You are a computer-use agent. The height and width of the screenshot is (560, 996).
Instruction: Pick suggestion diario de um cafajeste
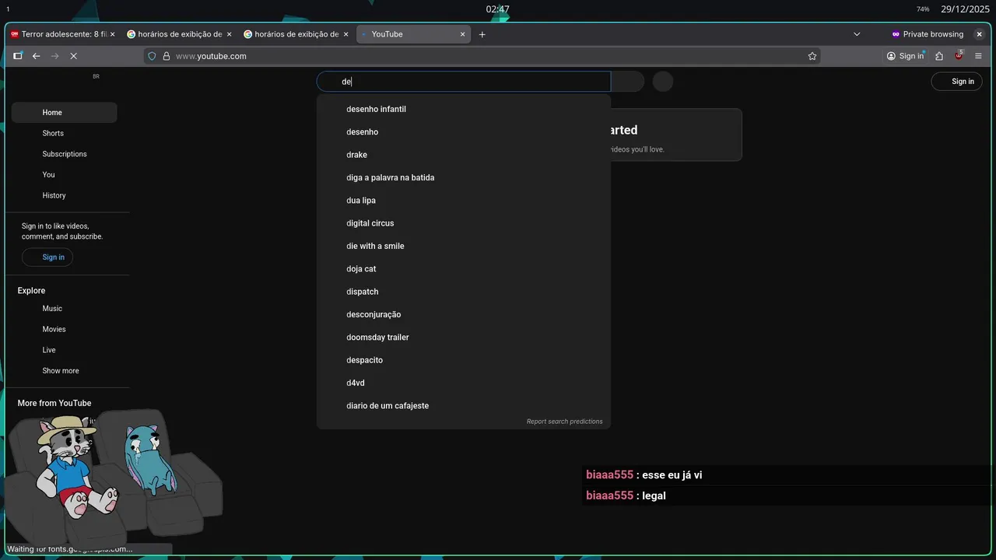(464, 406)
